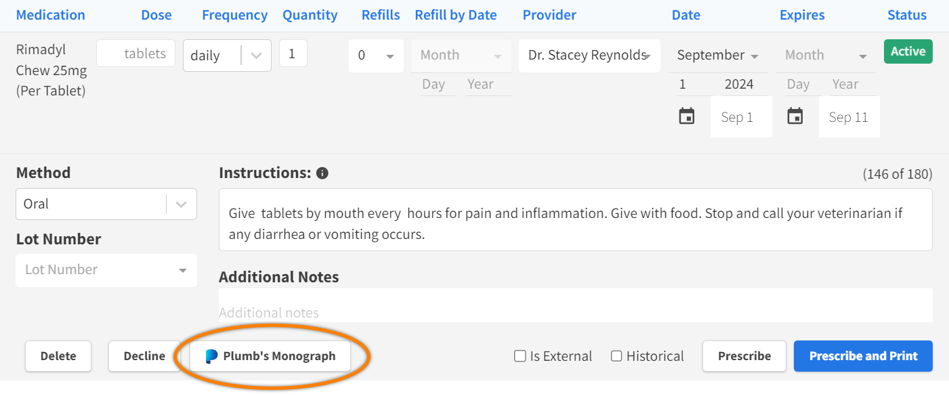The image size is (949, 396).
Task: Open the September month dropdown
Action: click(x=717, y=56)
